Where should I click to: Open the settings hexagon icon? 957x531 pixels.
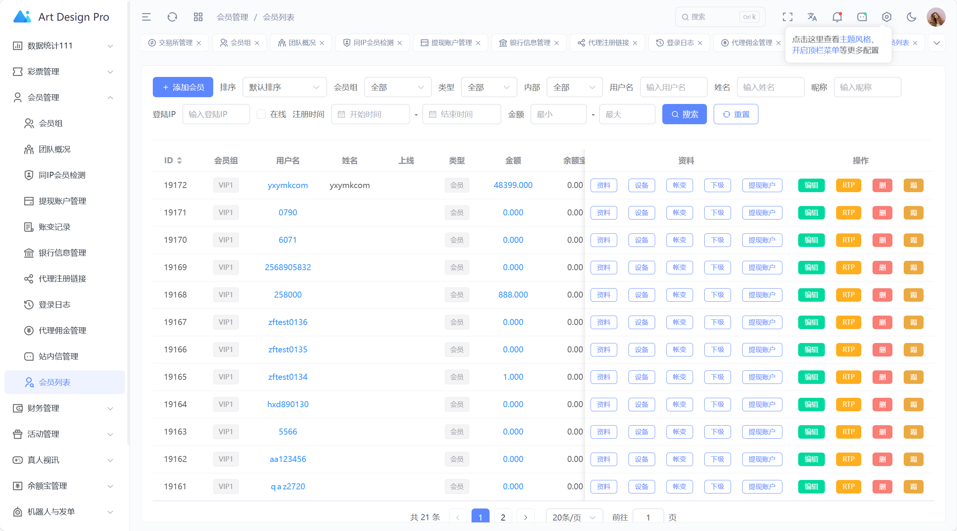(x=886, y=17)
